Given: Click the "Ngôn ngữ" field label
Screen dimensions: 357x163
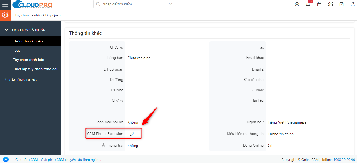Looking at the screenshot, I should pos(255,122).
